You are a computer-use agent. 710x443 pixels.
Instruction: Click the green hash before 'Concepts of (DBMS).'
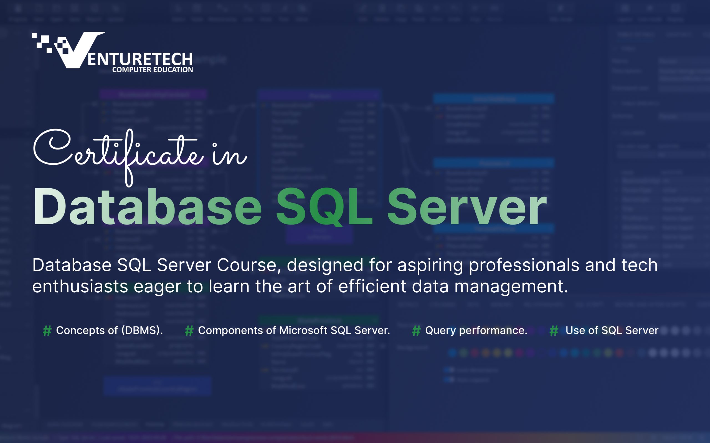(x=47, y=331)
